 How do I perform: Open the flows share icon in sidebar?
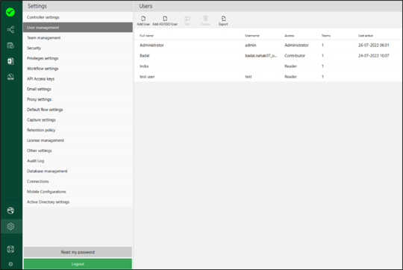point(10,30)
